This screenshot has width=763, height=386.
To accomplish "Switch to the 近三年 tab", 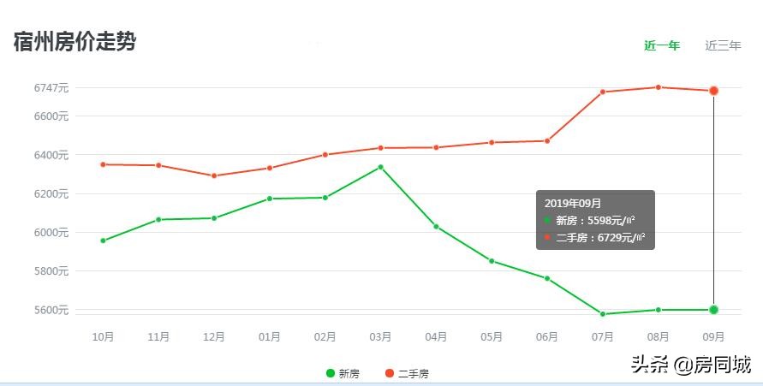I will [x=723, y=45].
